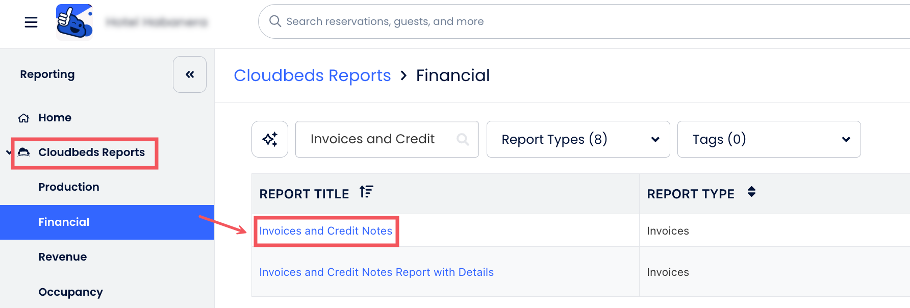Go to Revenue reports section

pos(63,257)
